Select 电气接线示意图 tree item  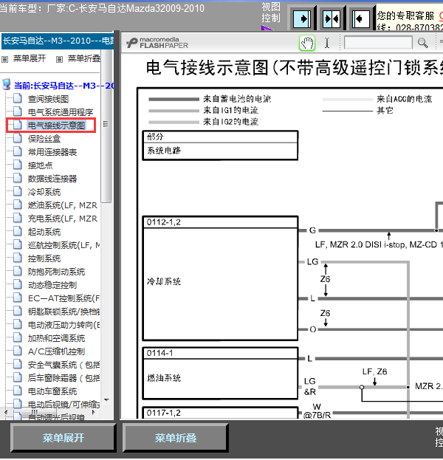coord(56,126)
